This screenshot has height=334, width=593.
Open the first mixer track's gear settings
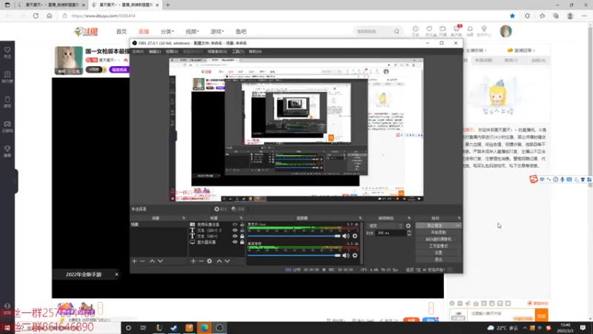click(355, 236)
